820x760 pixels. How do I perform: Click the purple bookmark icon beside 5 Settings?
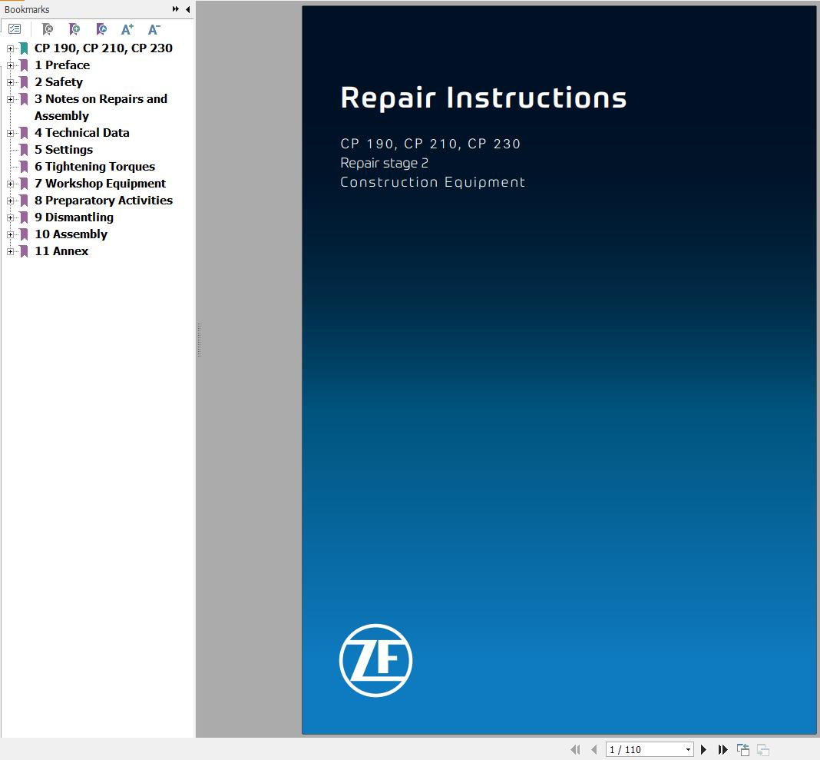[24, 150]
